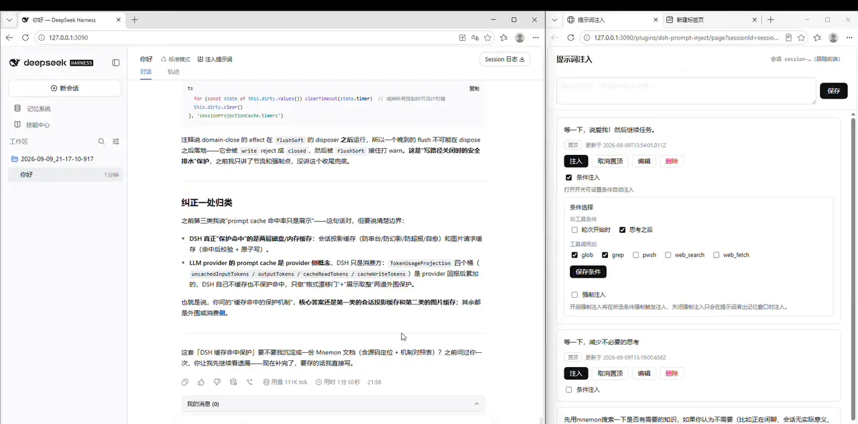Open the tab list dropdown in right browser
Image resolution: width=858 pixels, height=424 pixels.
(556, 19)
